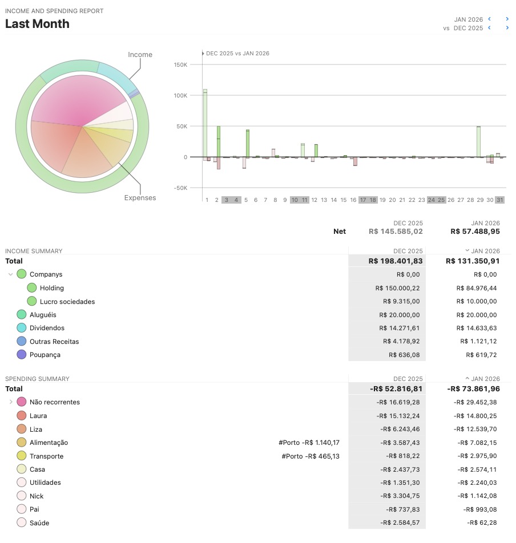
Task: Click the yellow Transporte category circle
Action: (22, 456)
